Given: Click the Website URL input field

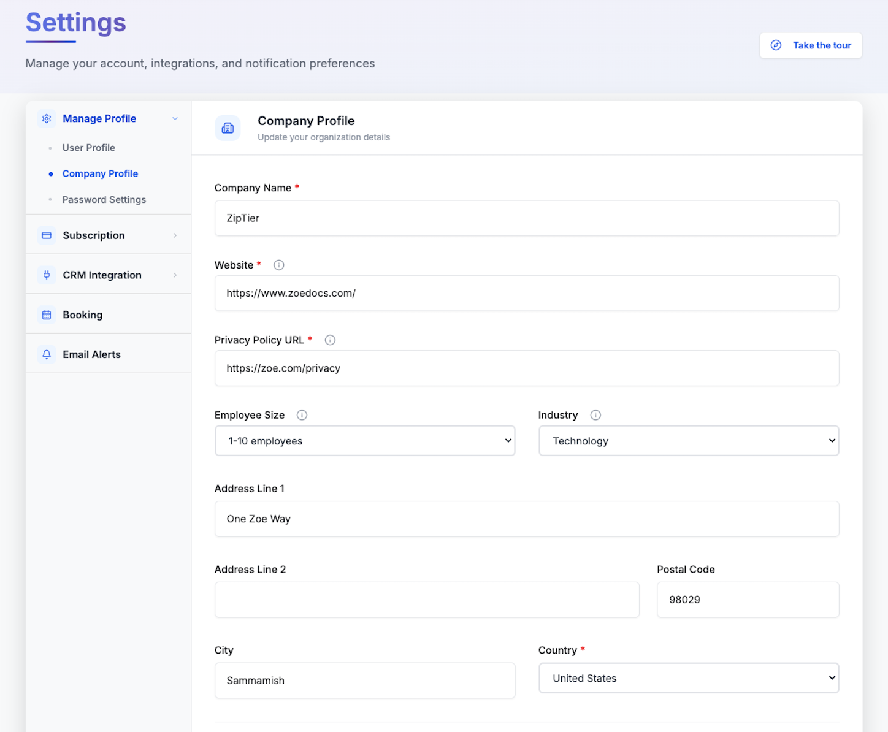Looking at the screenshot, I should click(x=527, y=293).
